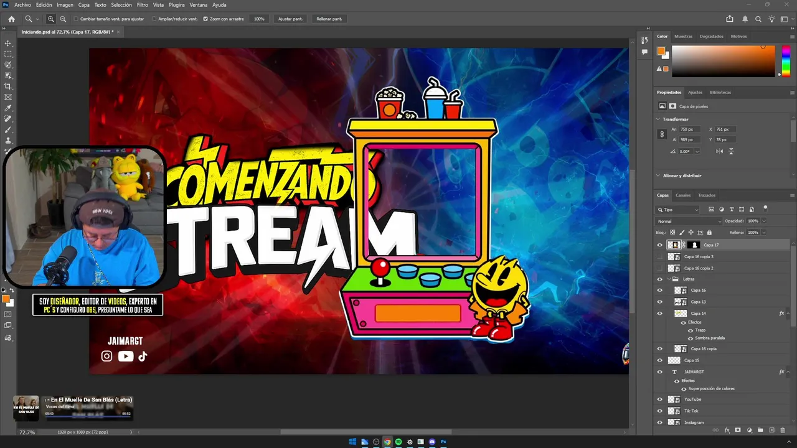Hide the YouTube layer

(660, 399)
